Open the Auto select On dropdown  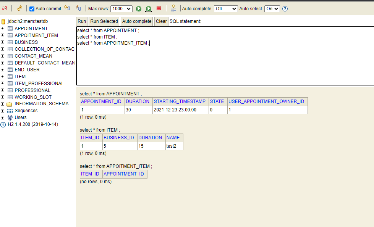pyautogui.click(x=272, y=9)
